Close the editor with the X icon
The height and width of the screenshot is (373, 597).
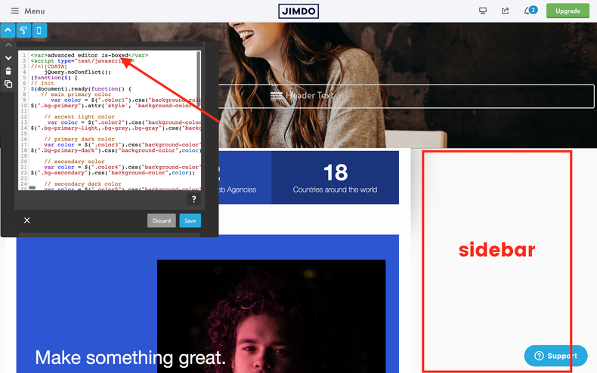coord(27,220)
